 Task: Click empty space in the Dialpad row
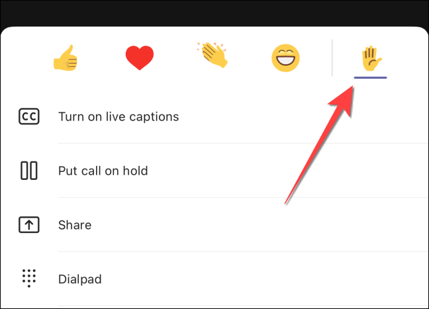(x=246, y=279)
